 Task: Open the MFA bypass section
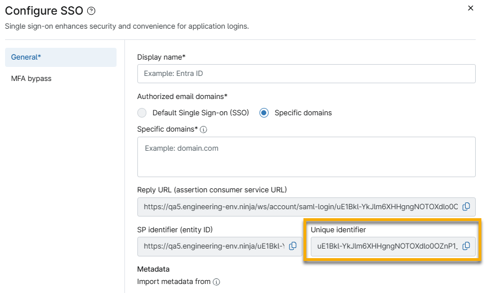[31, 79]
